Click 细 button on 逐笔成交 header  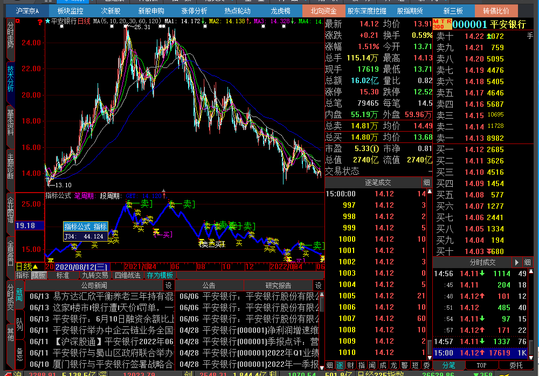(426, 182)
